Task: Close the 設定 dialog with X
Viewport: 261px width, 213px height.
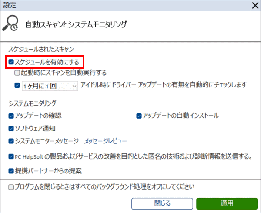Action: pos(255,6)
